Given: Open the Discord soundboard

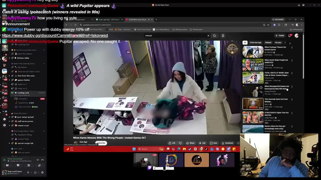Looking at the screenshot, I should click(39, 165).
